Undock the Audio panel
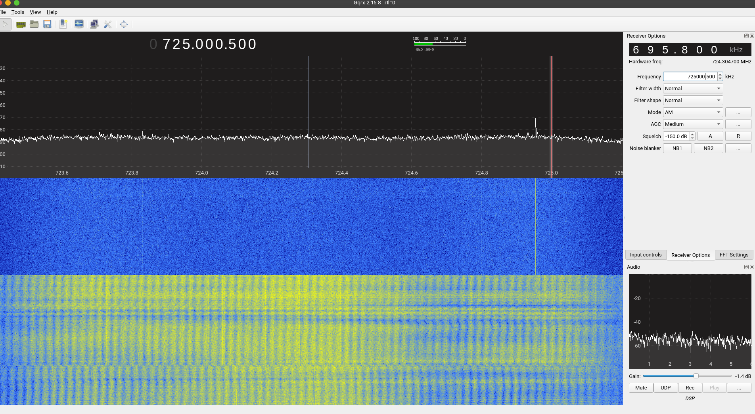Image resolution: width=755 pixels, height=414 pixels. pos(746,267)
